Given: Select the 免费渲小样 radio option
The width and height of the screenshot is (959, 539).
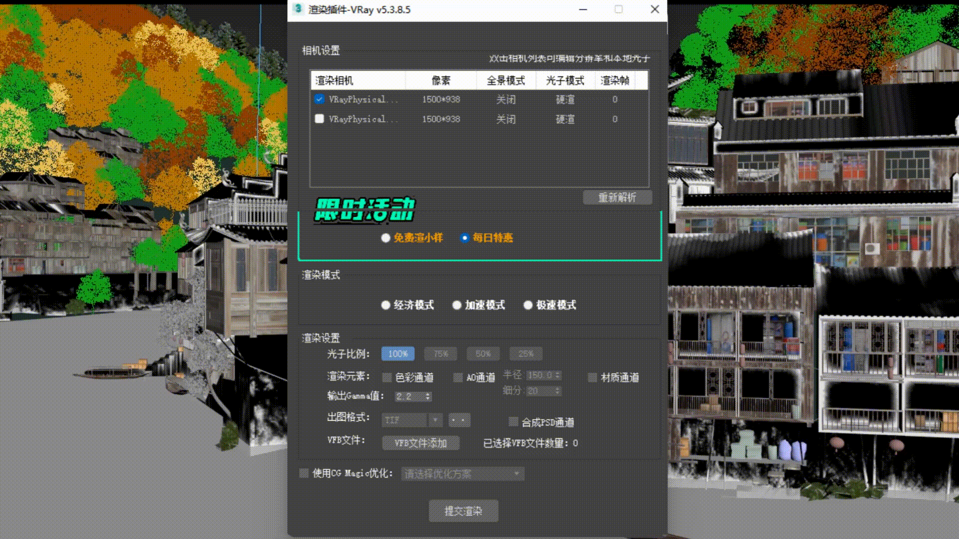Looking at the screenshot, I should click(x=386, y=238).
